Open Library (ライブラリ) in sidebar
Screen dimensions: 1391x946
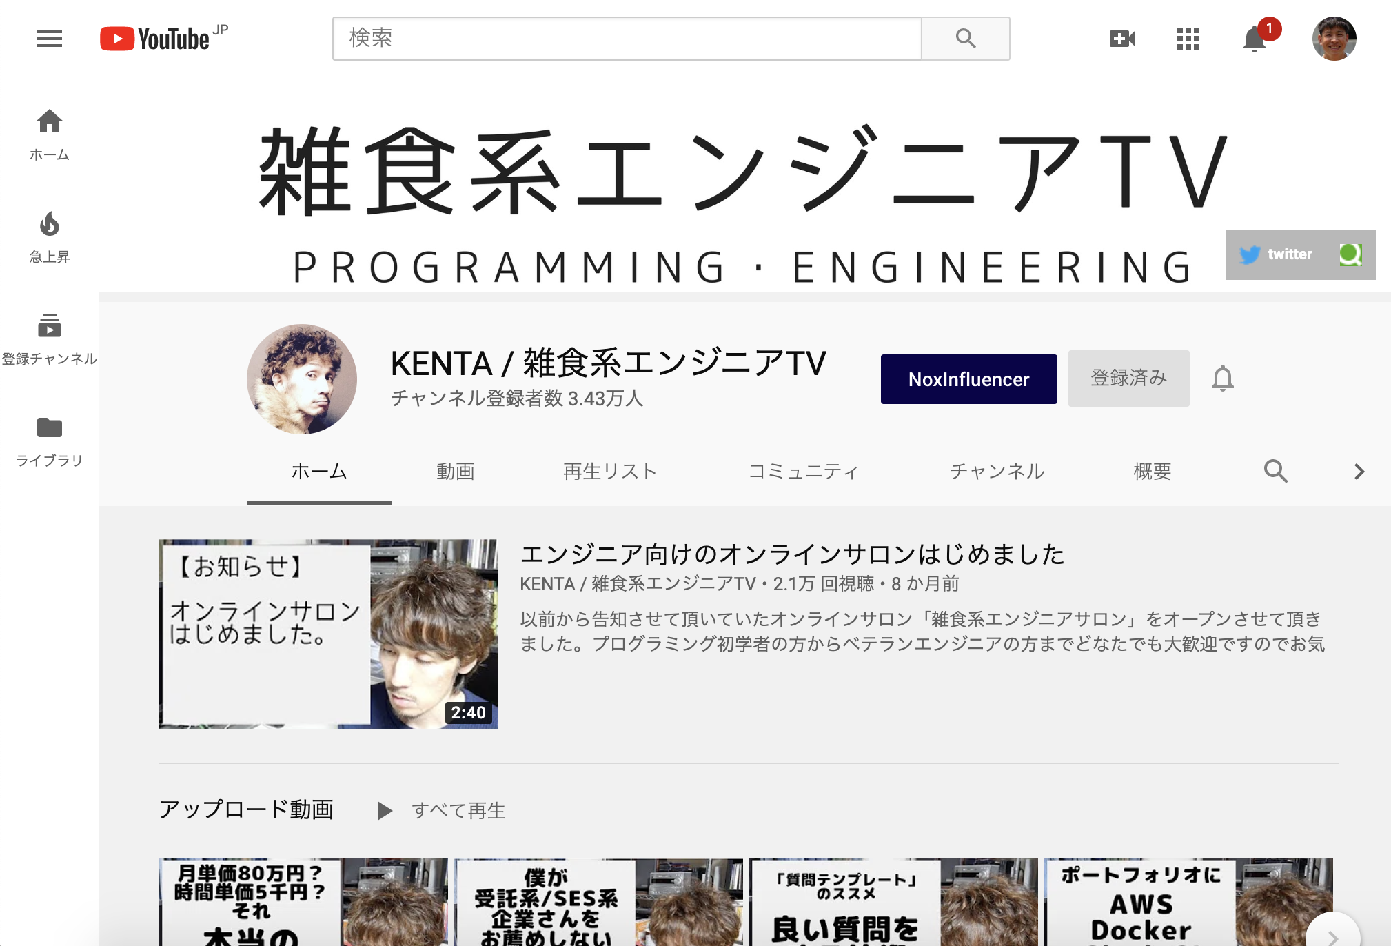[50, 441]
